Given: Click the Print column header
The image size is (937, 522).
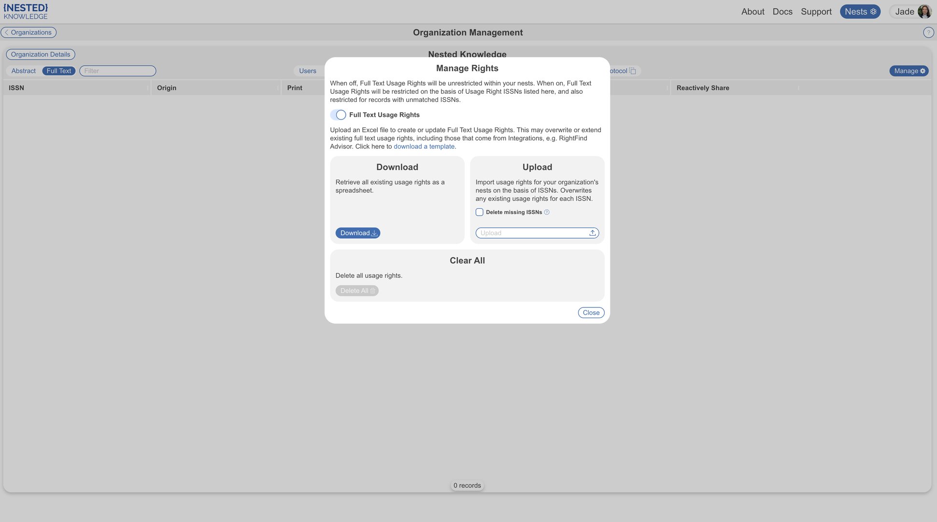Looking at the screenshot, I should [x=295, y=87].
